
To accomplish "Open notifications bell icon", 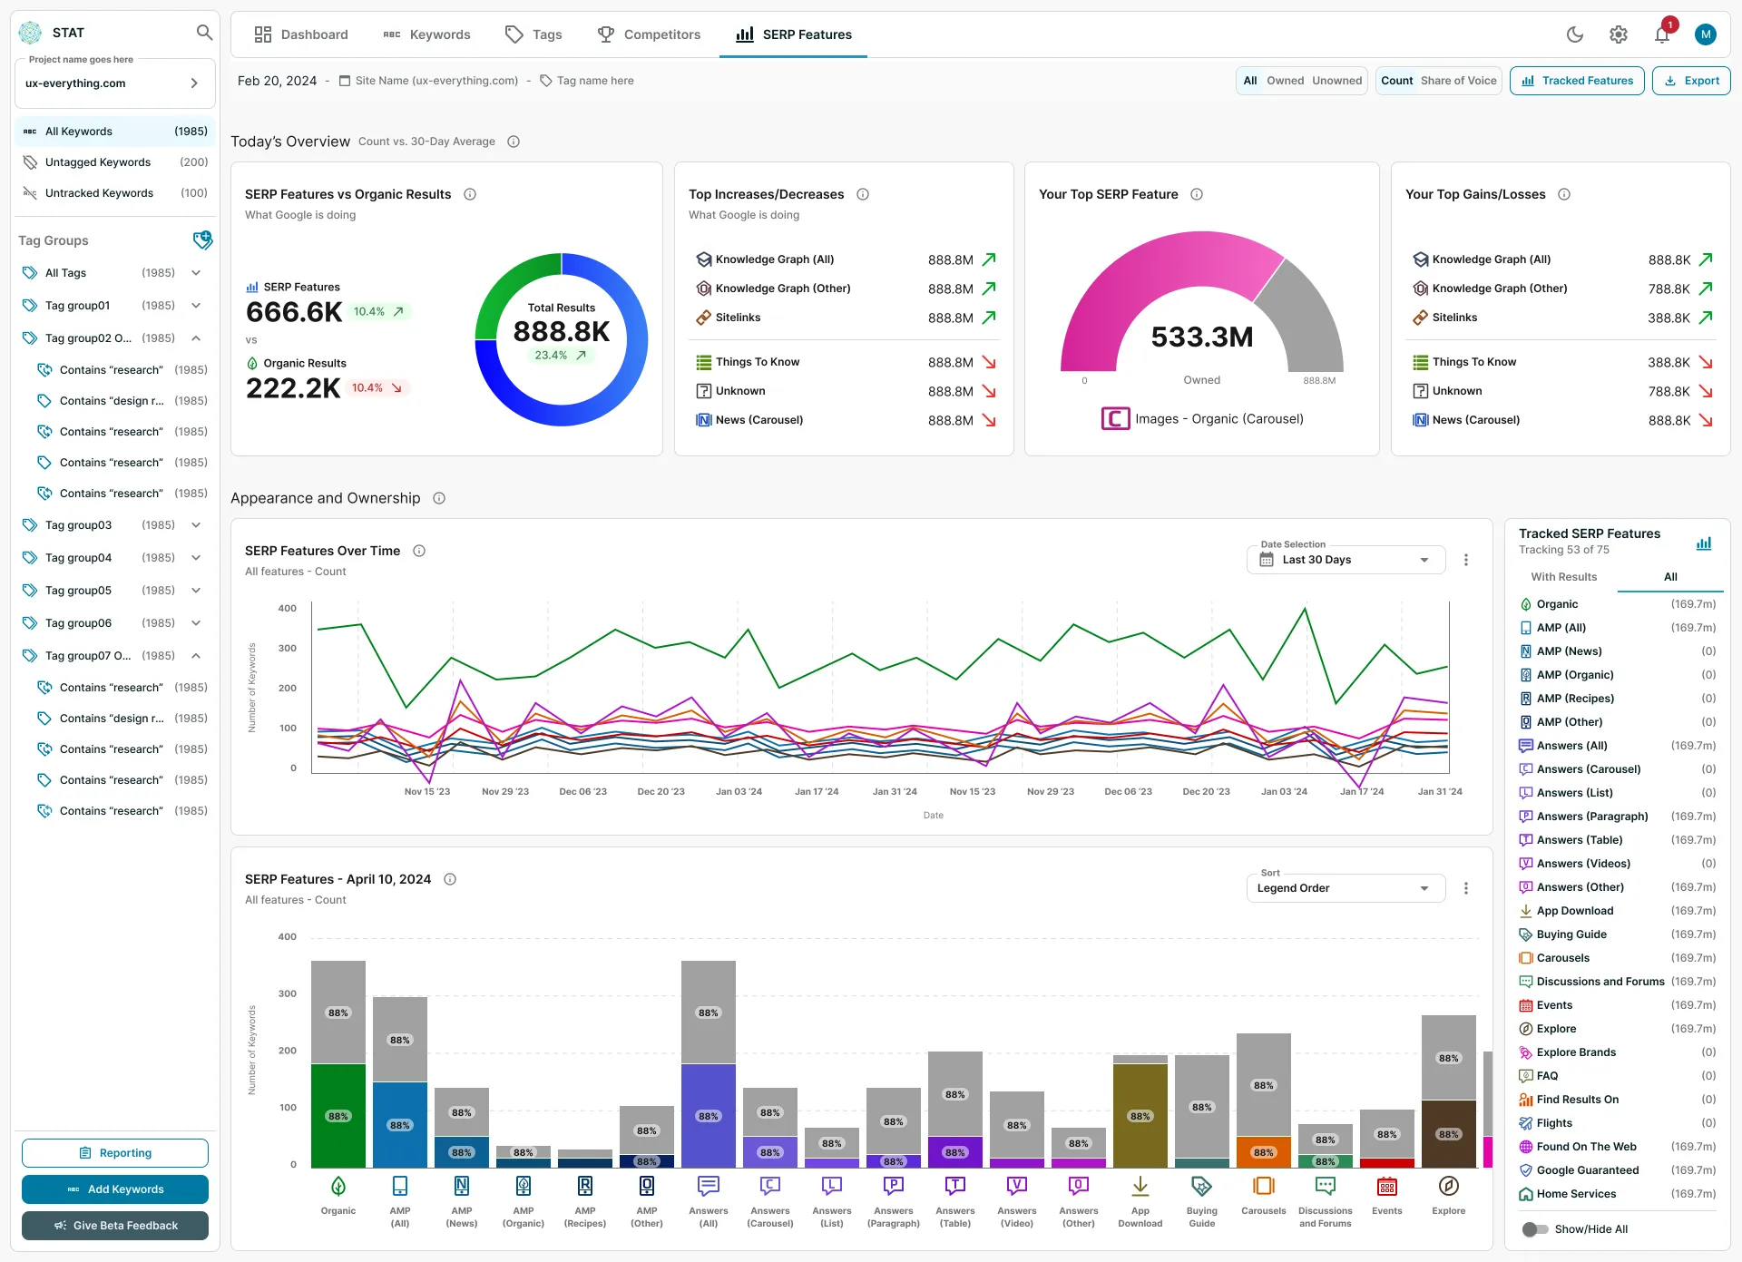I will click(1662, 34).
